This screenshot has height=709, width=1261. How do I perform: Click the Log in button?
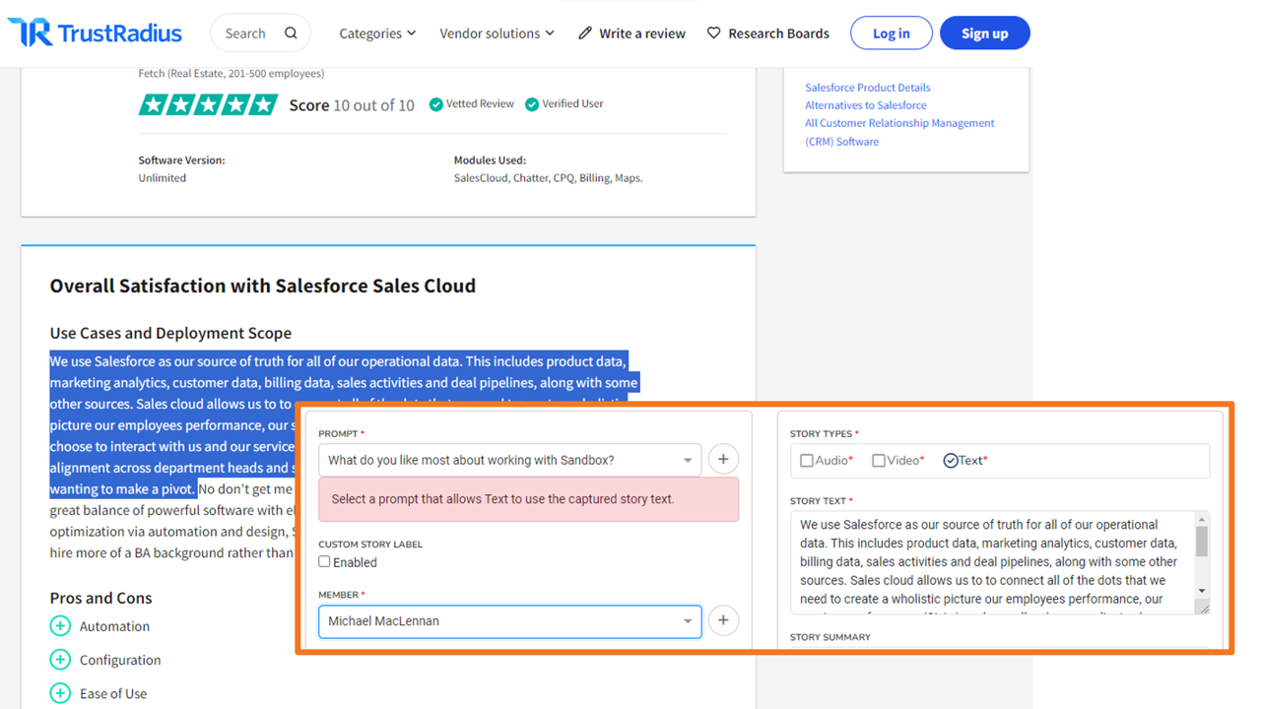[891, 33]
